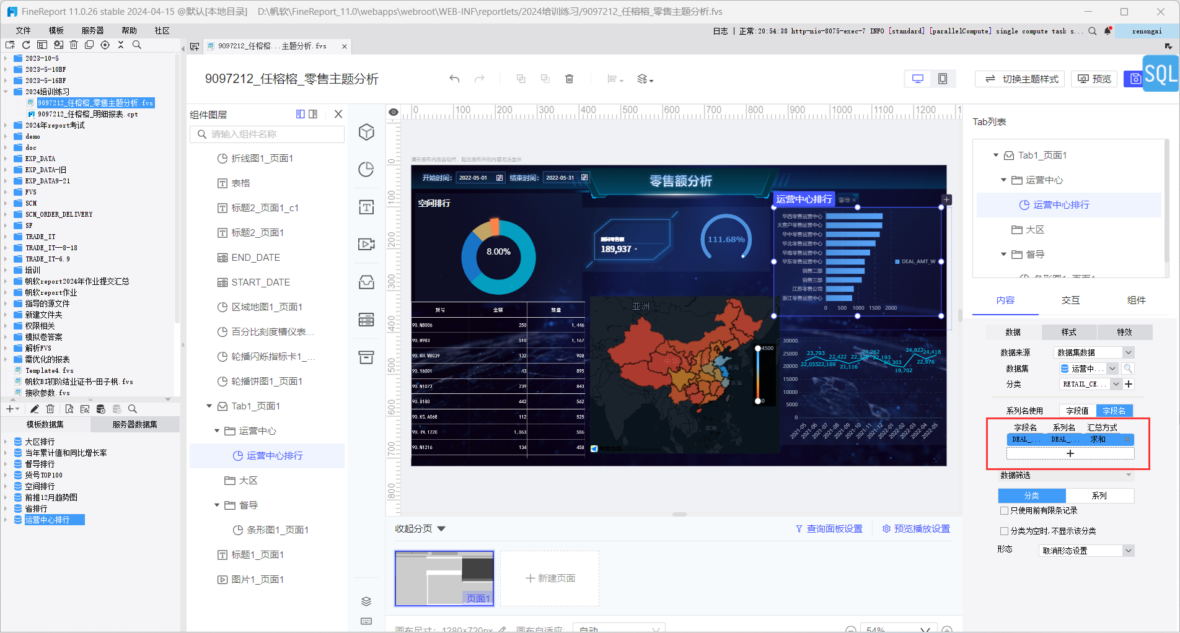Collapse the 督导 folder in layer tree

pos(217,505)
